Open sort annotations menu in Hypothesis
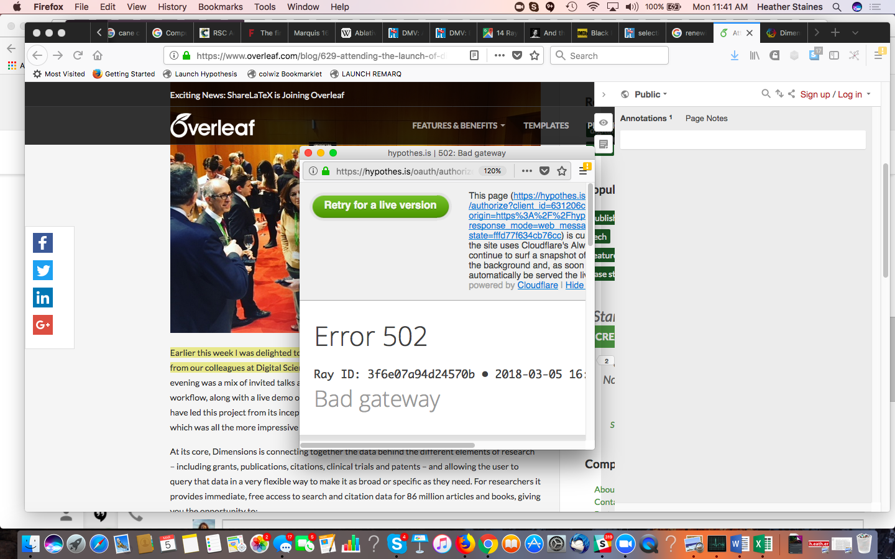The width and height of the screenshot is (895, 559). pos(779,94)
